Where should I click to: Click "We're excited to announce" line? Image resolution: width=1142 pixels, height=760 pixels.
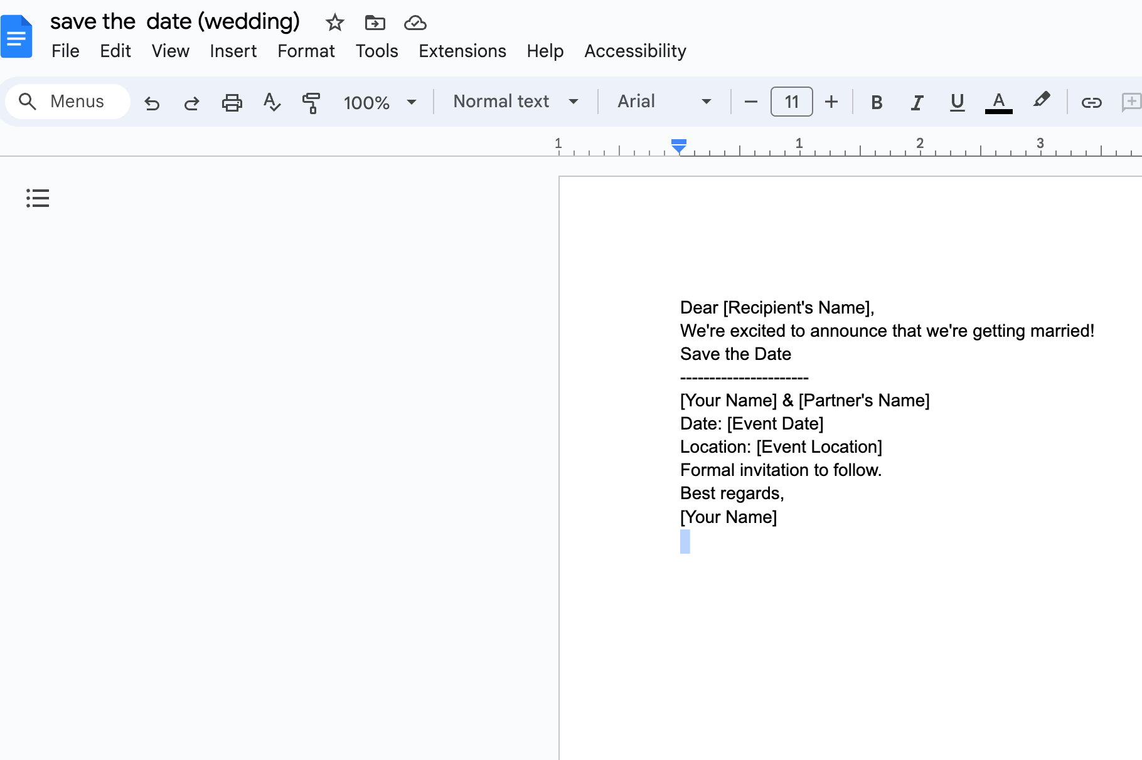tap(887, 331)
